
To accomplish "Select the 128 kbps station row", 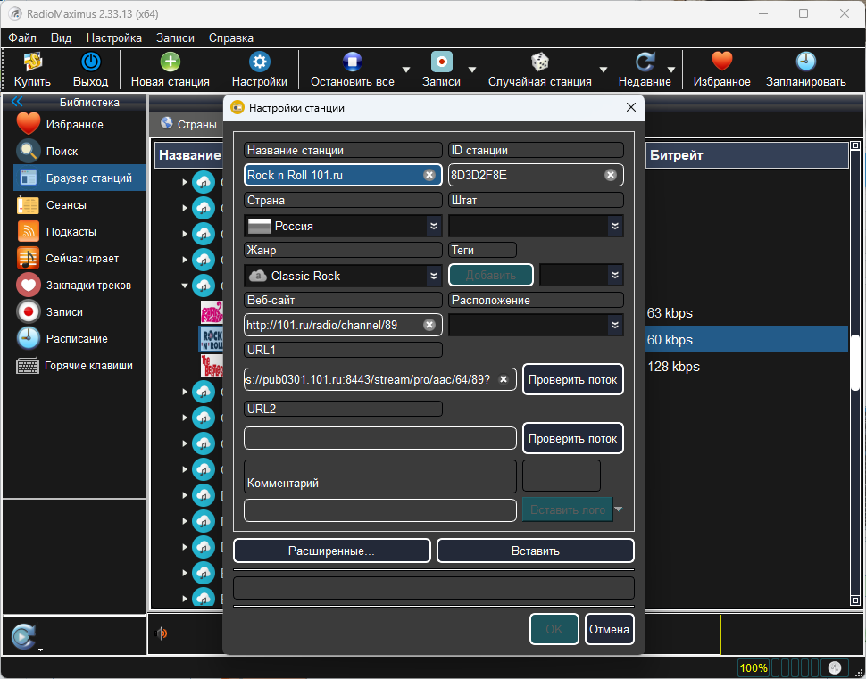I will [745, 367].
